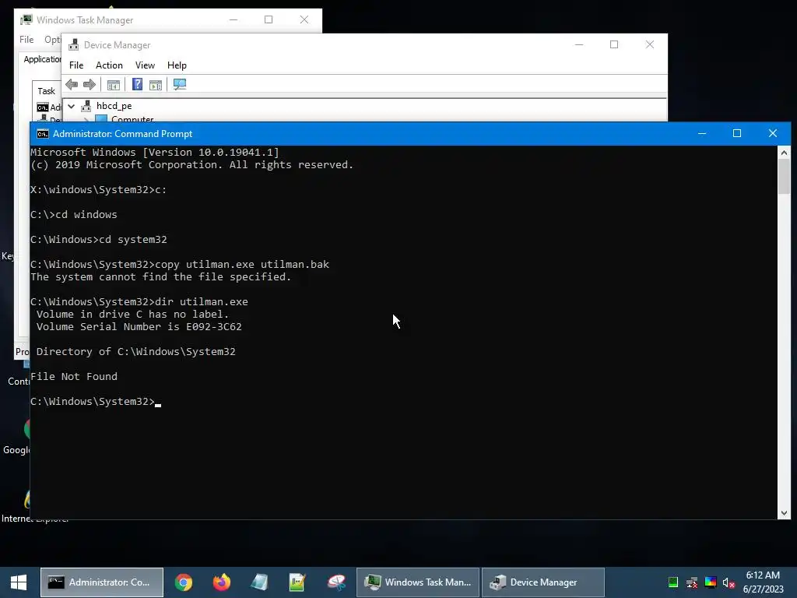
Task: Open the green notepad with pencil taskbar icon
Action: click(x=297, y=582)
